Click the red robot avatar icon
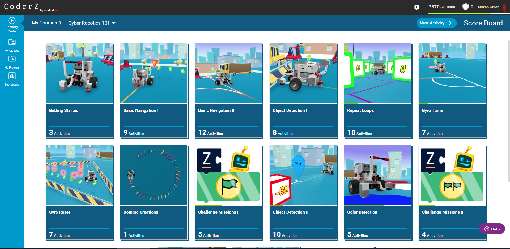This screenshot has width=510, height=249. 504,7
